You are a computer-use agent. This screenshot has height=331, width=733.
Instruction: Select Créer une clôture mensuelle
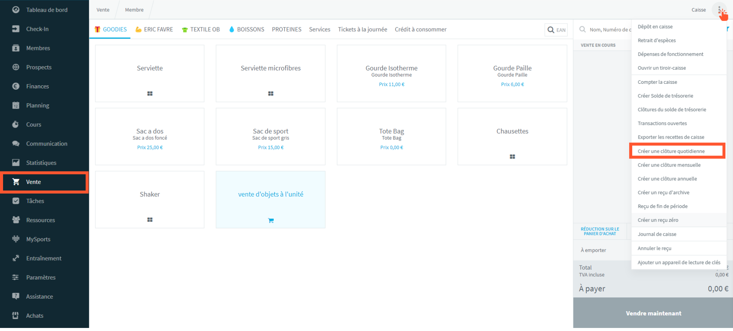pyautogui.click(x=679, y=165)
